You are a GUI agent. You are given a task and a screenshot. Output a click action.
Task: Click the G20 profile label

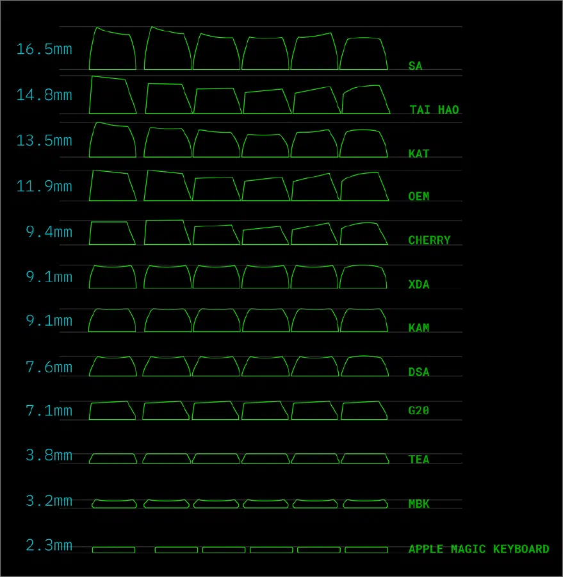(x=418, y=411)
